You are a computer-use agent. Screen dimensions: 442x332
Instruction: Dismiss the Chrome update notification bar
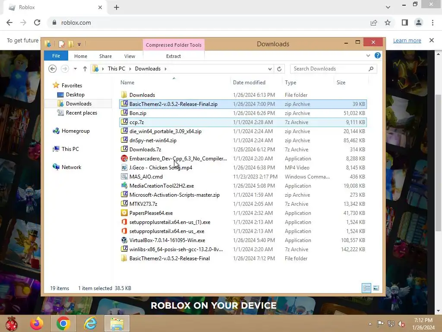[431, 40]
